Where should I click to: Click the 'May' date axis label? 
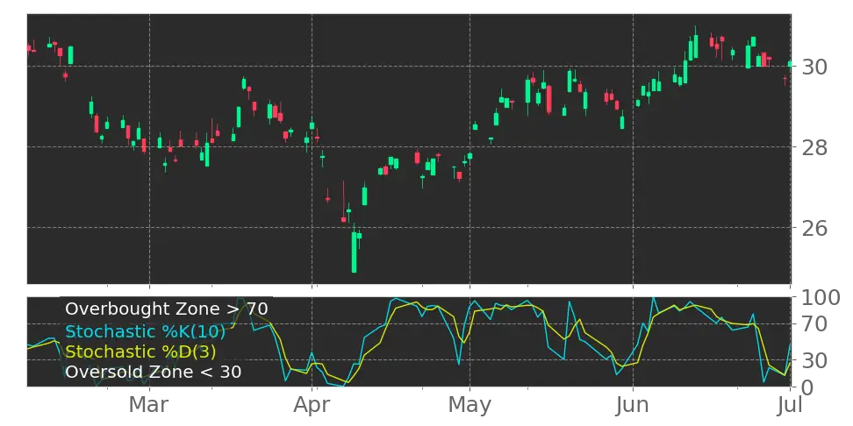pyautogui.click(x=470, y=406)
